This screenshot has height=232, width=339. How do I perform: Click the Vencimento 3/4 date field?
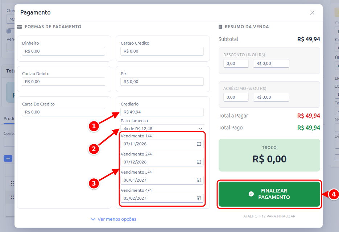(x=162, y=180)
